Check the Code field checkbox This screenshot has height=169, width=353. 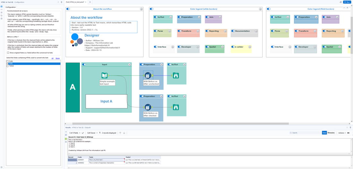tap(7, 61)
